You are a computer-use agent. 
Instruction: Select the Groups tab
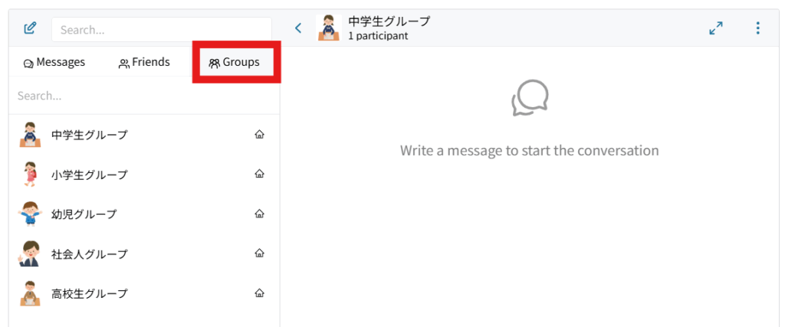(235, 63)
